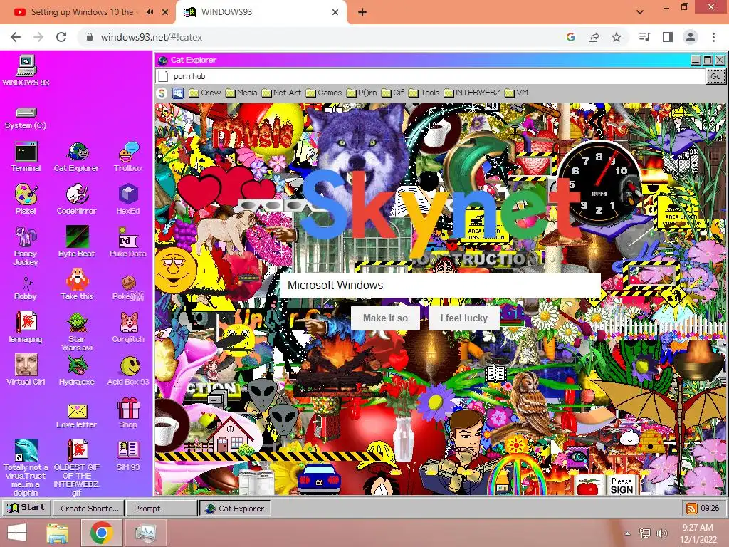The width and height of the screenshot is (729, 547).
Task: Play the Star Wars.avi icon
Action: [77, 331]
